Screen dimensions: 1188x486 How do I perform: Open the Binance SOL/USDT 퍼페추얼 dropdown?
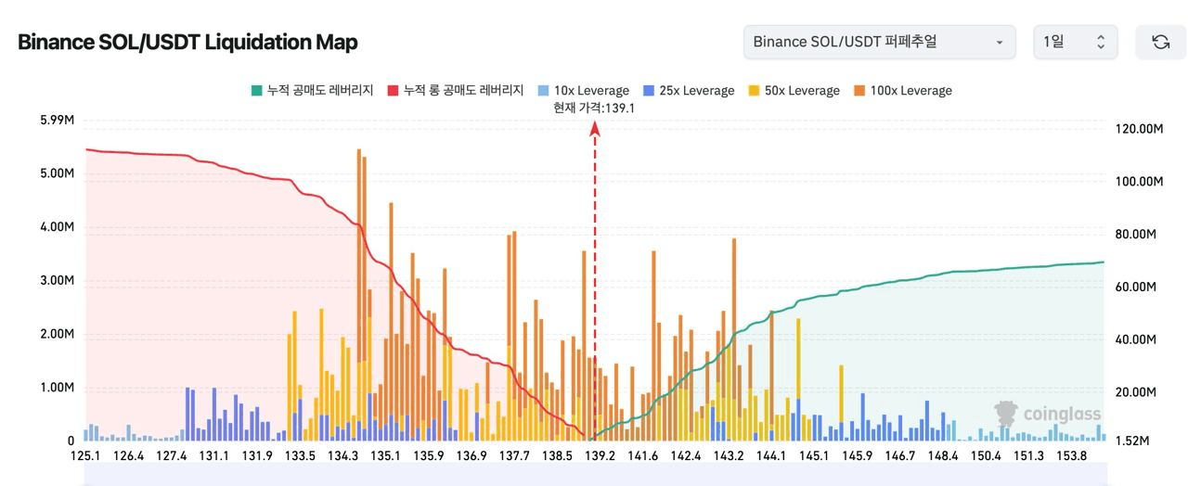(878, 43)
